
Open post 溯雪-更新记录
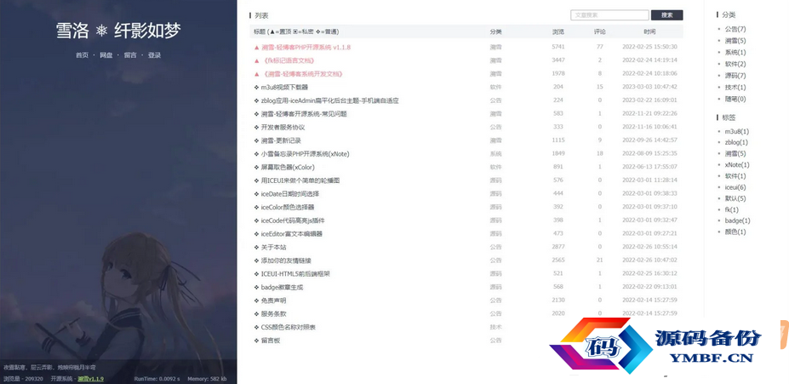coord(281,140)
